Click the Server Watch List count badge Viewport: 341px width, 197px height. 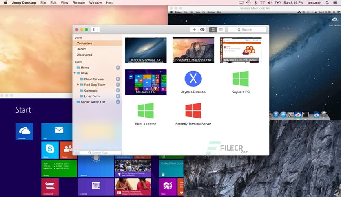tap(117, 102)
